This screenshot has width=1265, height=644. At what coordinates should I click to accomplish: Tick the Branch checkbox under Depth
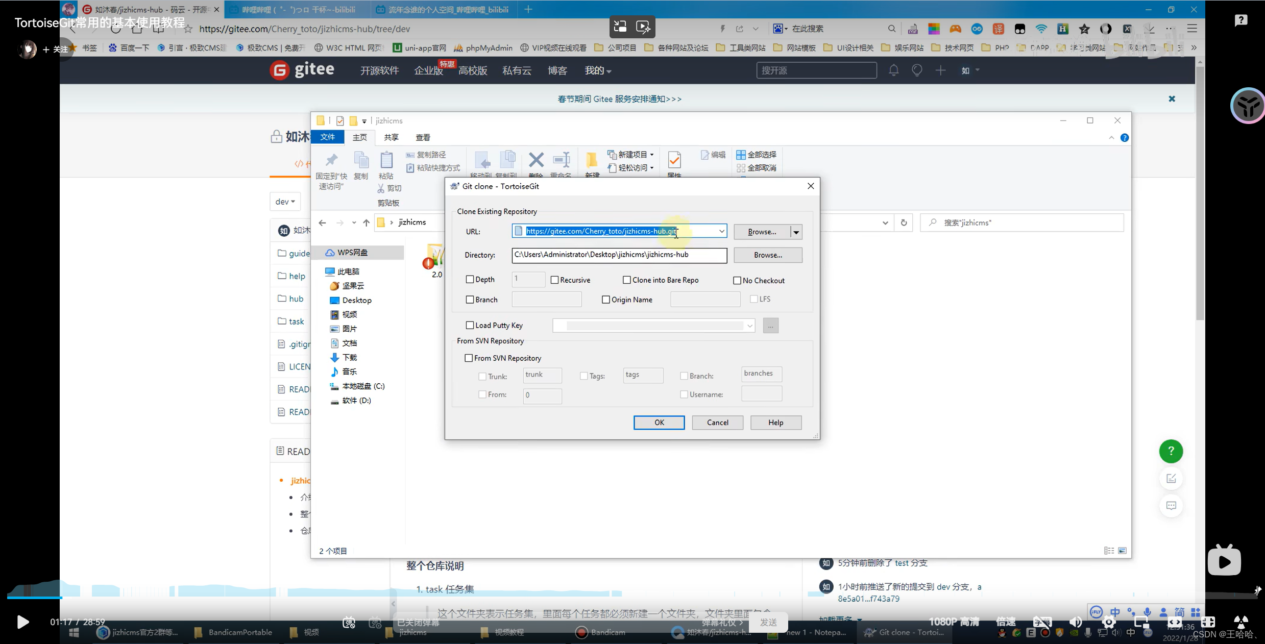pyautogui.click(x=470, y=300)
